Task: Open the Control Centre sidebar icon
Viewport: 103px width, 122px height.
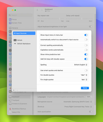Action: click(x=10, y=38)
